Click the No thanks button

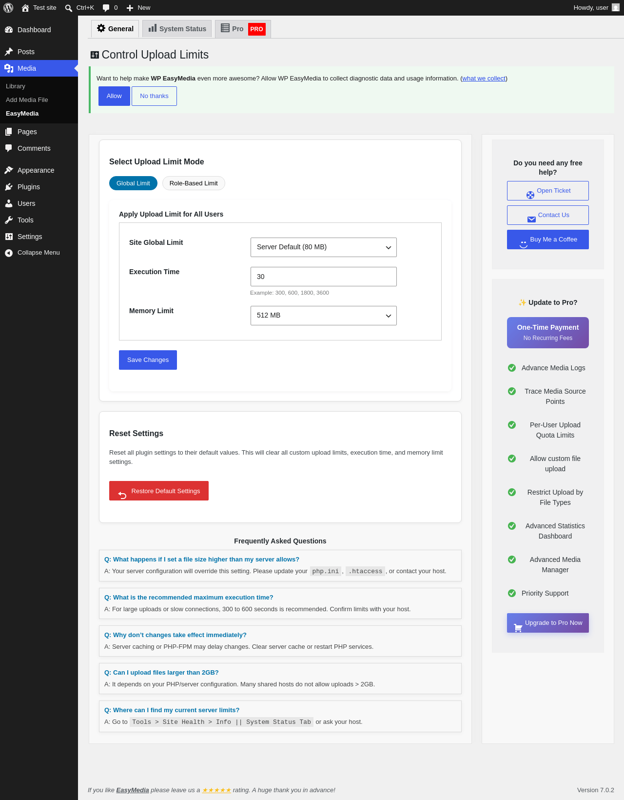click(x=154, y=96)
